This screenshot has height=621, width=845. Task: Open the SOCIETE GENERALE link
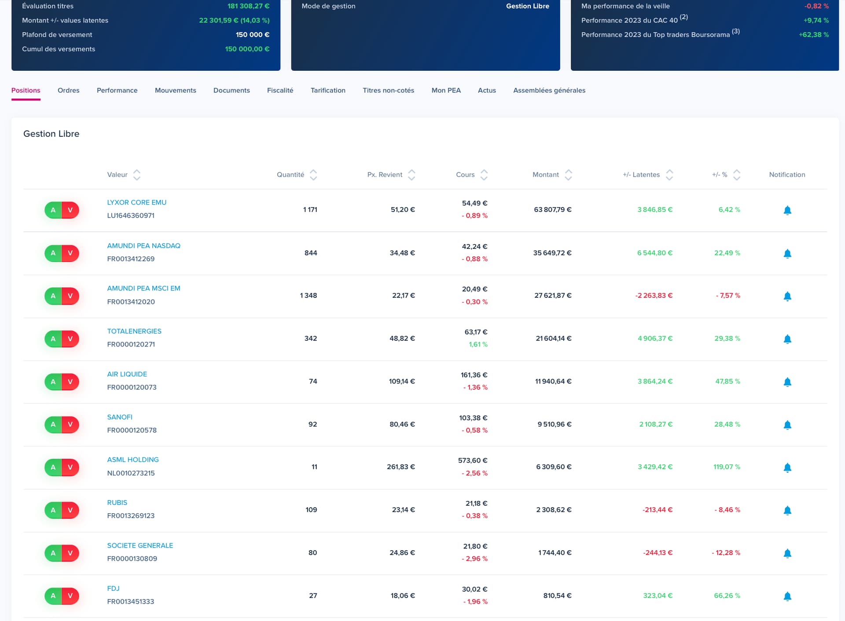click(140, 545)
